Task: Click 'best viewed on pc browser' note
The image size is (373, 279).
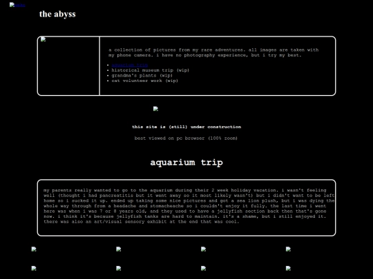Action: (x=186, y=138)
